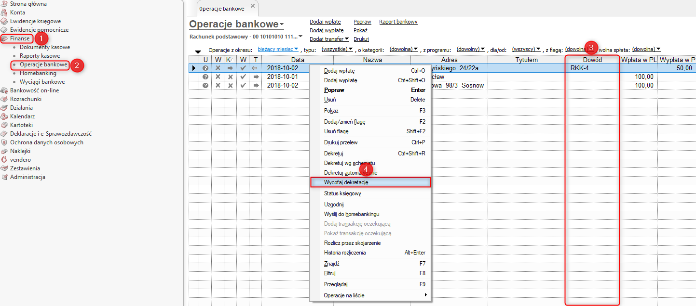Open Wyciągi bankowe under Finanse
This screenshot has width=696, height=306.
42,82
